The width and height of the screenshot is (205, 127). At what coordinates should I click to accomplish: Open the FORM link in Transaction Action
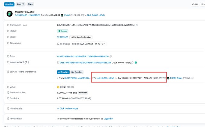[x=67, y=15]
